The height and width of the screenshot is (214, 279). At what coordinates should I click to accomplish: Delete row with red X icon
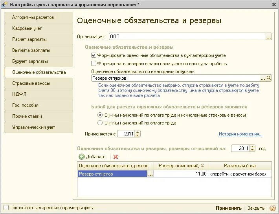click(116, 157)
